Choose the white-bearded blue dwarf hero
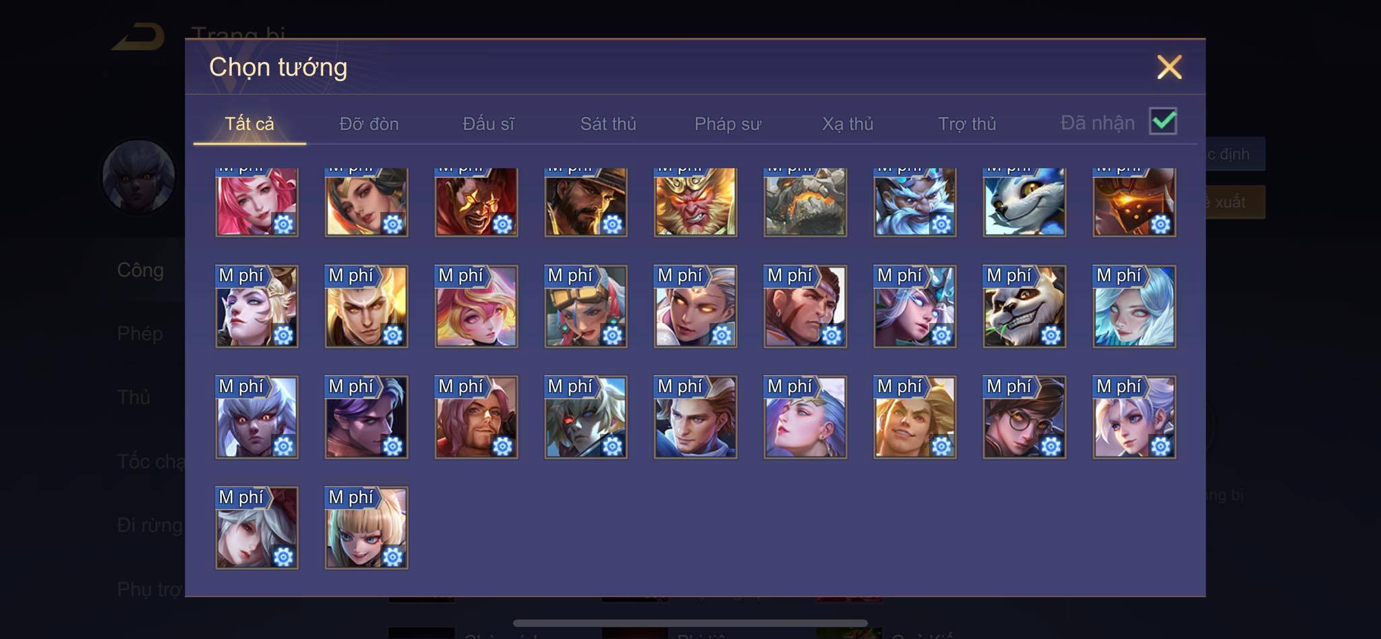The image size is (1381, 639). pyautogui.click(x=915, y=202)
